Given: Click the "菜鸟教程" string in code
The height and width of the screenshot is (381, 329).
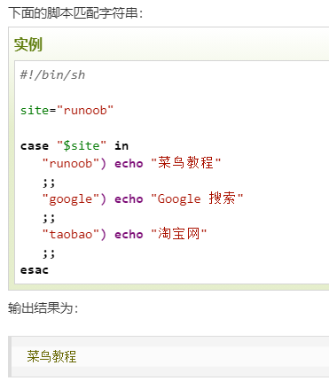Looking at the screenshot, I should point(186,163).
